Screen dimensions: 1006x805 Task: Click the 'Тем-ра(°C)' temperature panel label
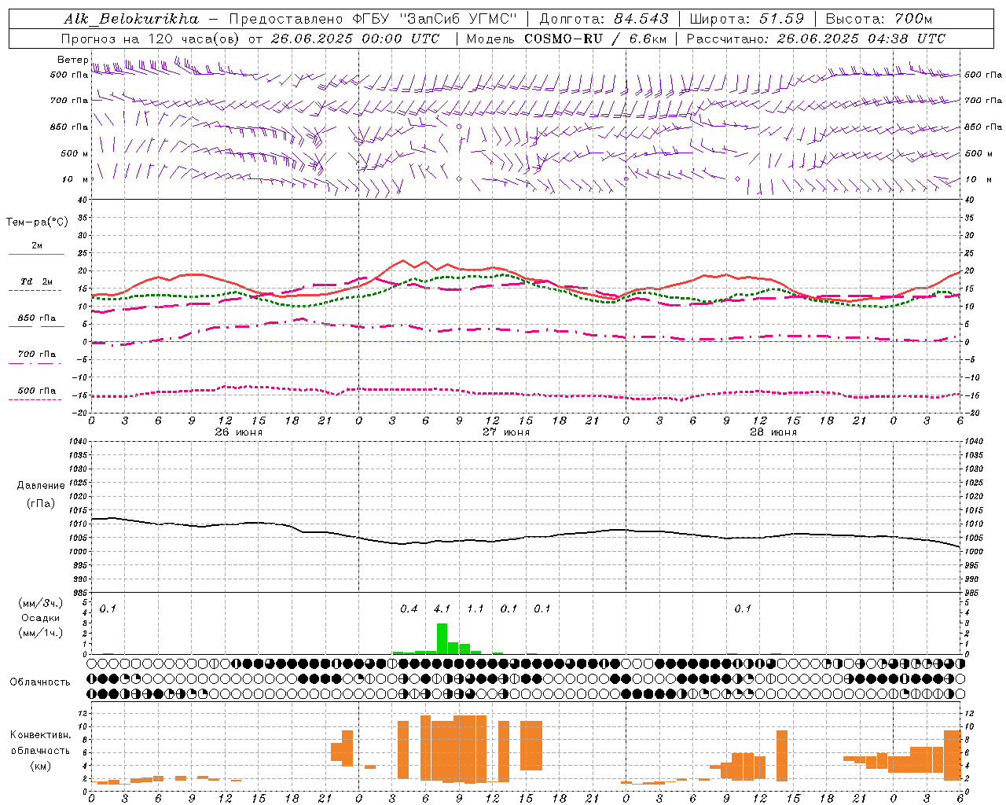tap(38, 222)
